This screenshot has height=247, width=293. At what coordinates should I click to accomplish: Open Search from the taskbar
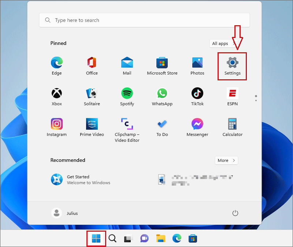coord(112,239)
